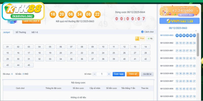Open the Cách chơi info icon
Viewport: 203px width, 101px height.
pos(142,32)
